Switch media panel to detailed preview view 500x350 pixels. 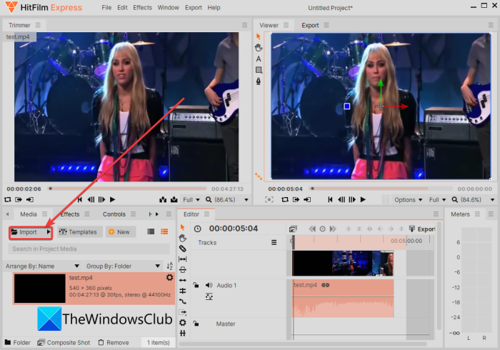click(164, 231)
